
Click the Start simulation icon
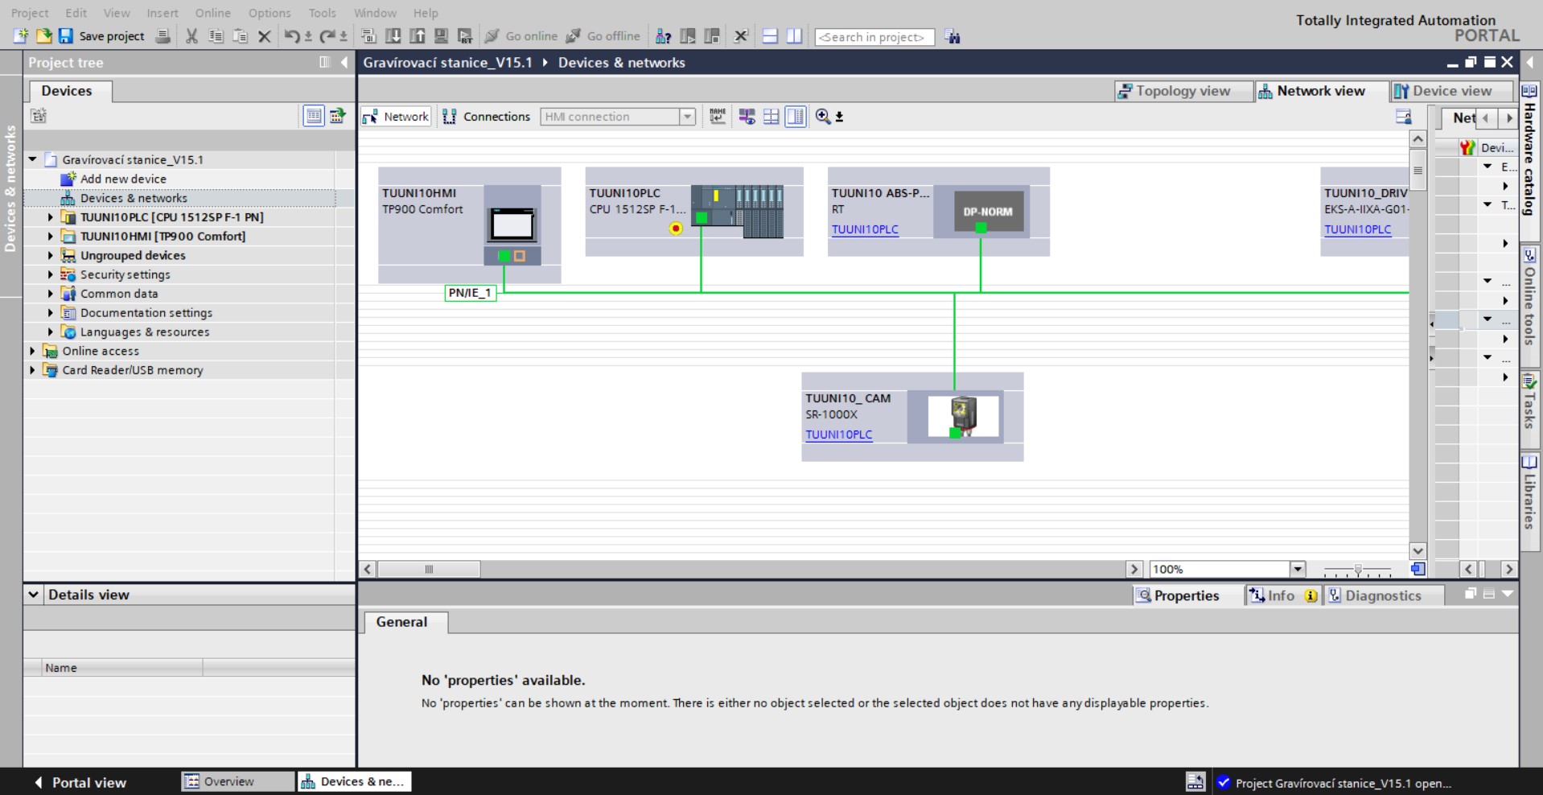(441, 36)
